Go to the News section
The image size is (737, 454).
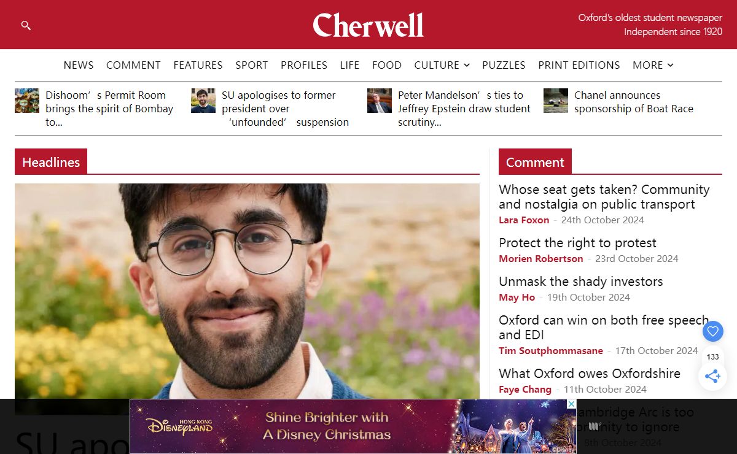79,65
